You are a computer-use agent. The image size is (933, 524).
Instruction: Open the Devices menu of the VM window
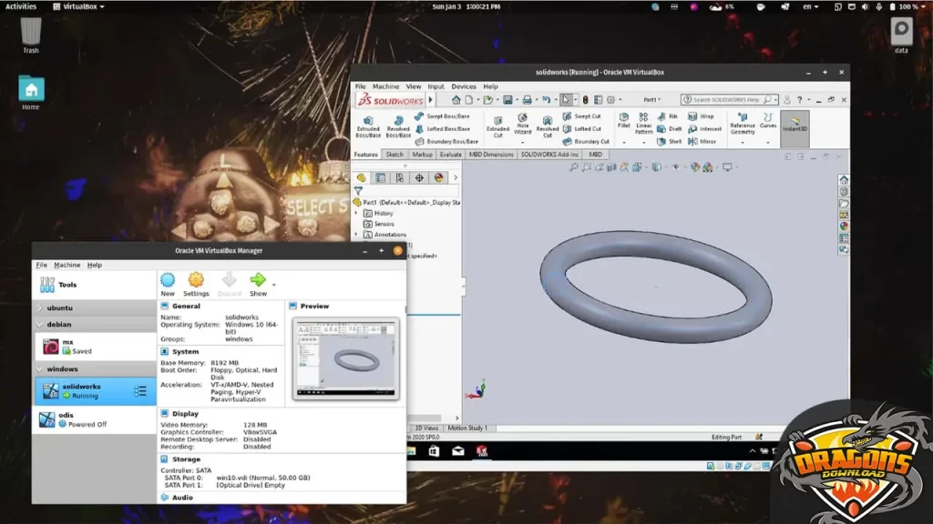tap(463, 86)
